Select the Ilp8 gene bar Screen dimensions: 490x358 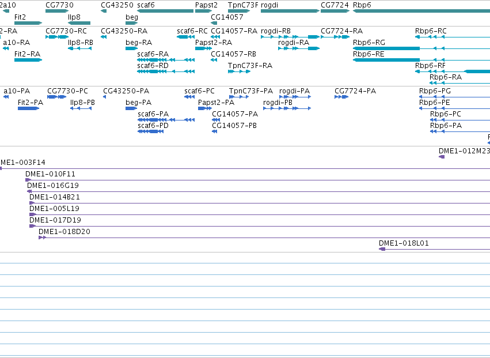[79, 23]
